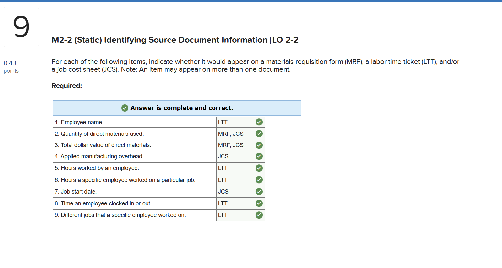This screenshot has width=502, height=268.
Task: Click the checkmark in the Total dollar value row
Action: [259, 145]
